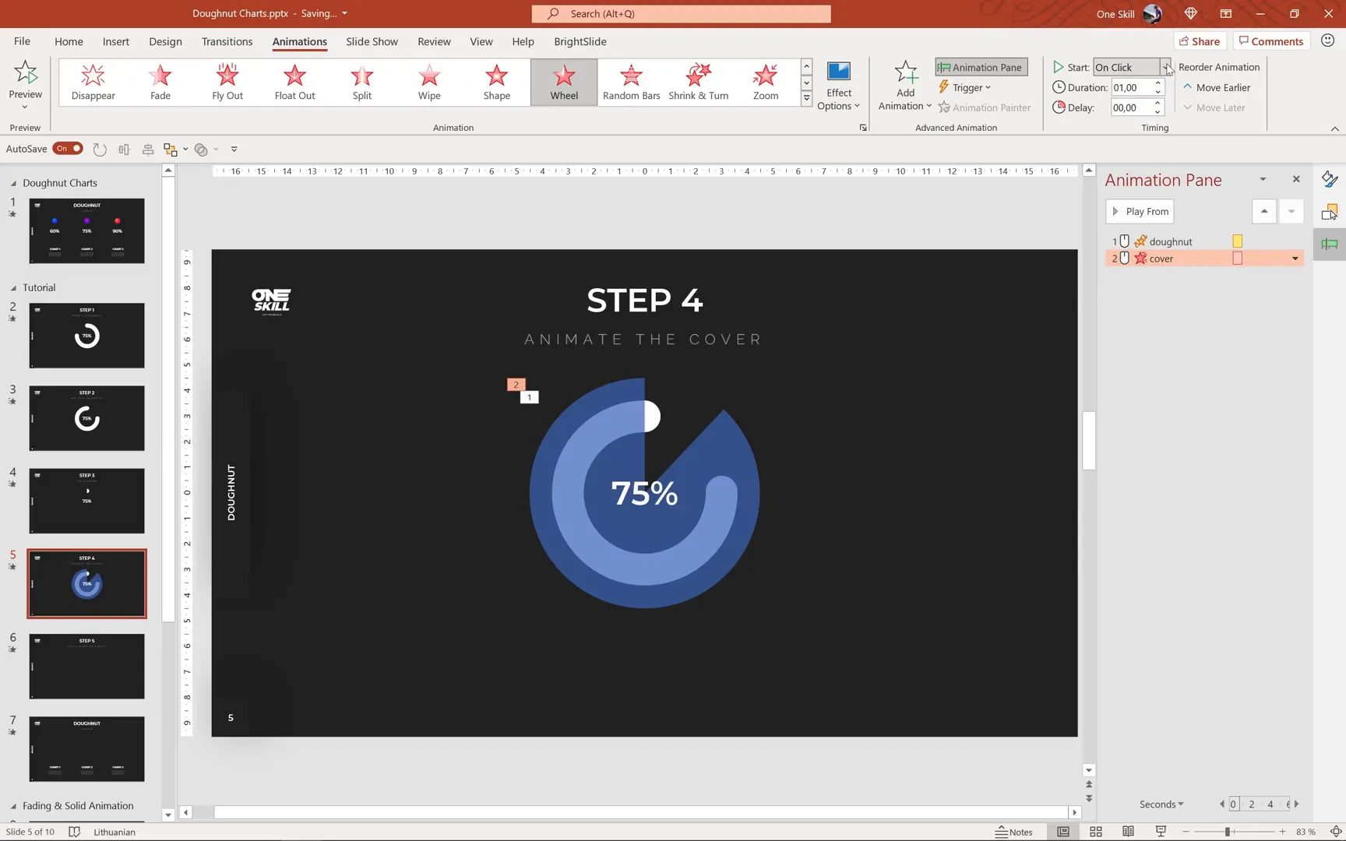Open the Format Background pane
The image size is (1346, 841).
click(x=1330, y=179)
